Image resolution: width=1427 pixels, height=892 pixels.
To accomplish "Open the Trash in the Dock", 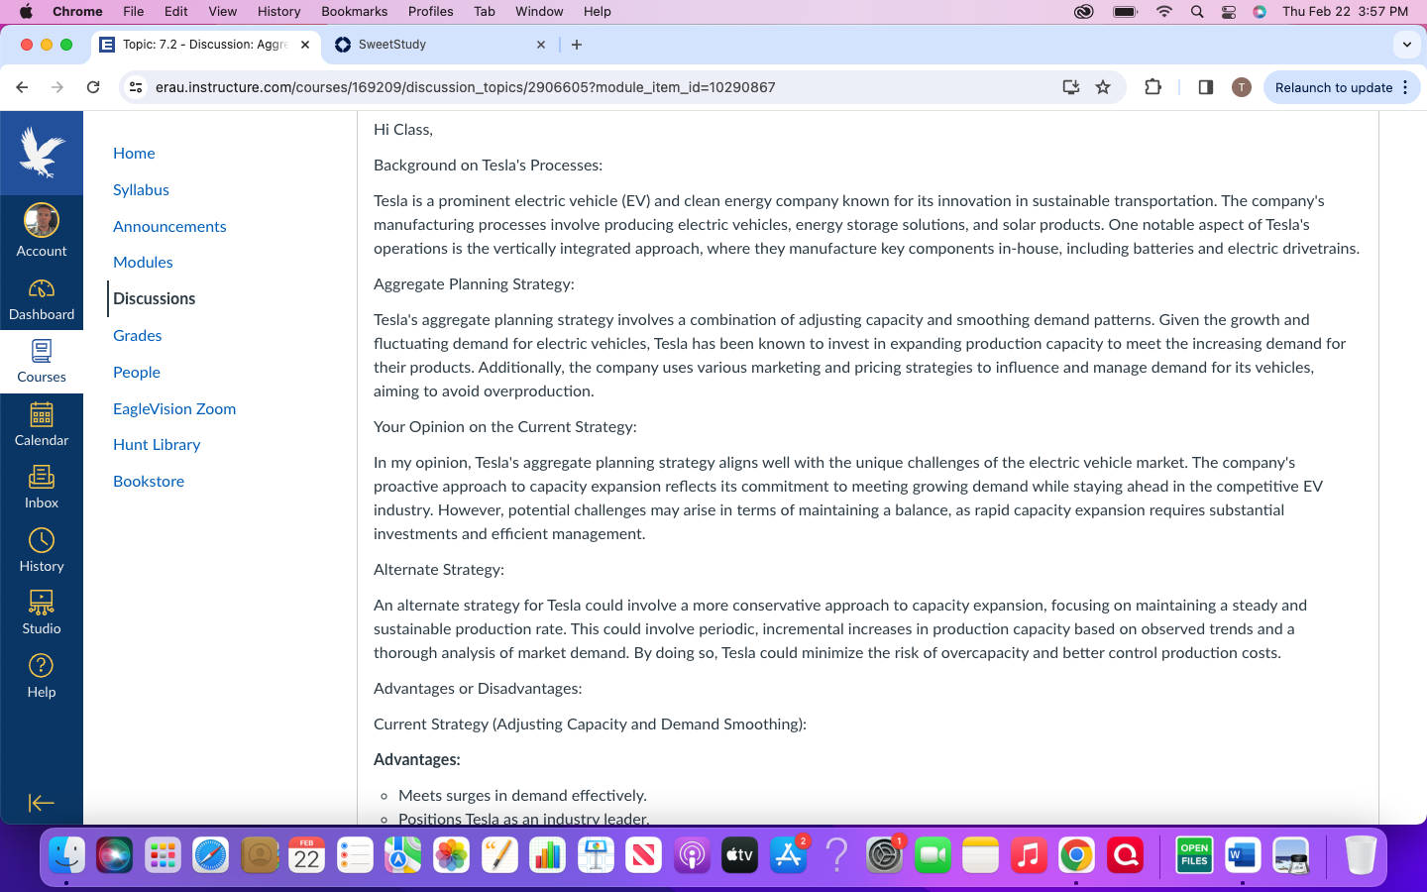I will [1361, 855].
